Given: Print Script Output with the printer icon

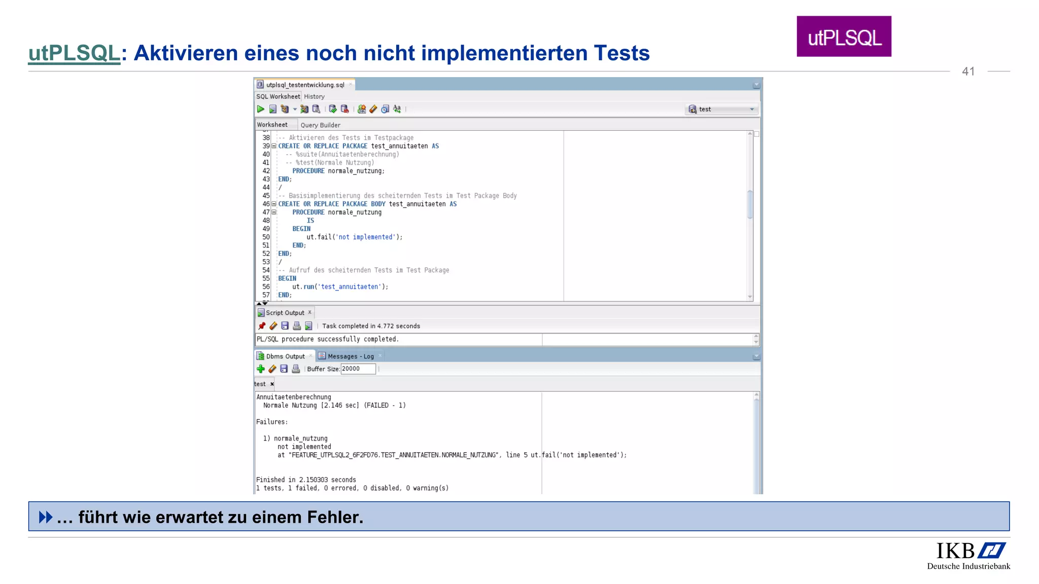Looking at the screenshot, I should pos(297,326).
